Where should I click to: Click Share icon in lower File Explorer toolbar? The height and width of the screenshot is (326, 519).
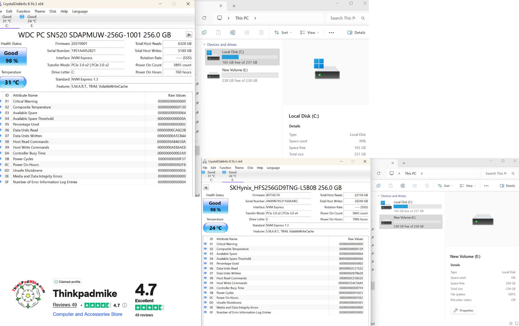click(x=415, y=186)
